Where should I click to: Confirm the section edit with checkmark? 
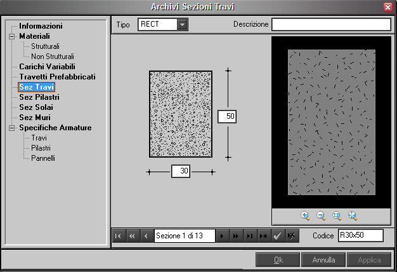(277, 236)
